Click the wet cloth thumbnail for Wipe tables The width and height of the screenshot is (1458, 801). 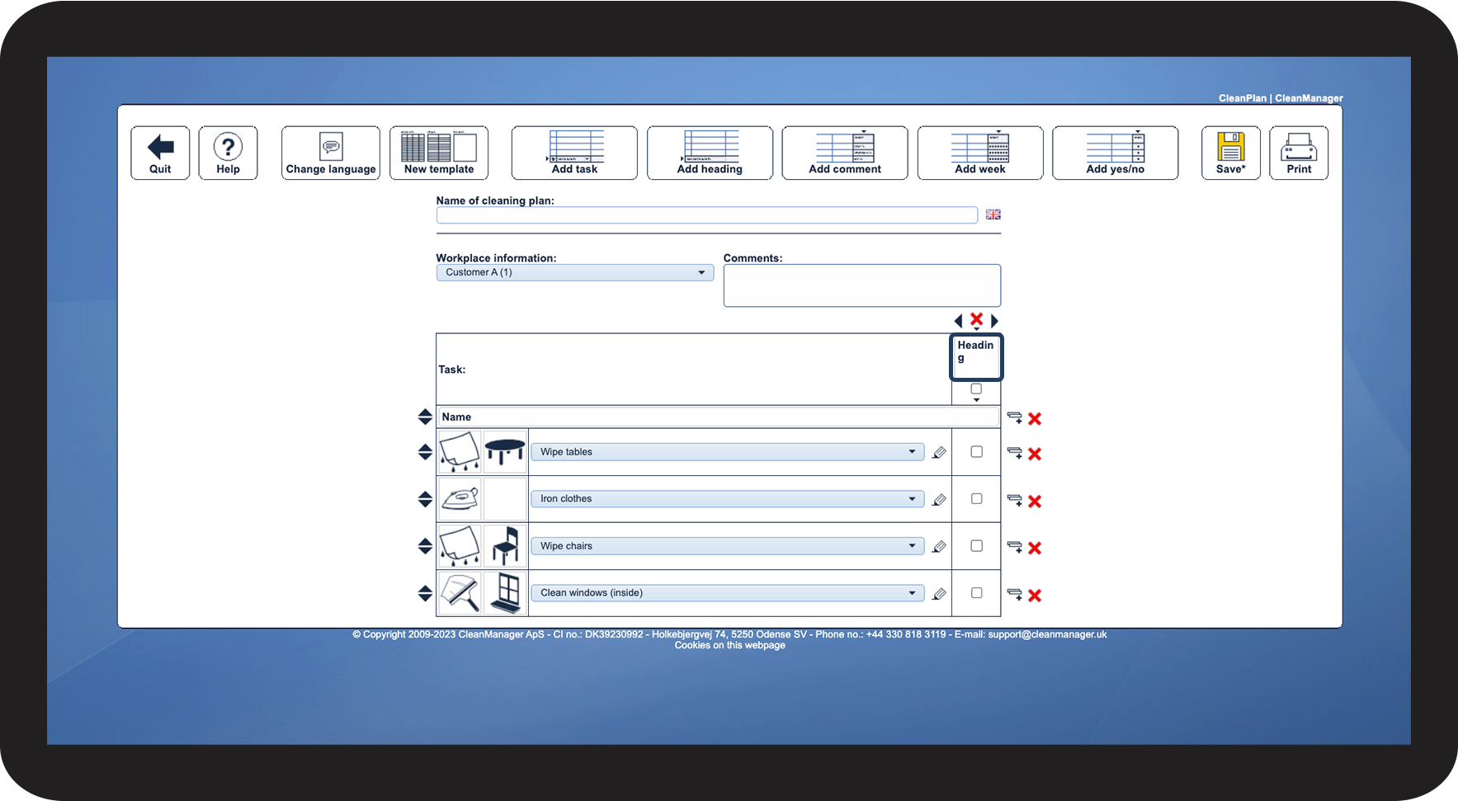pyautogui.click(x=460, y=452)
